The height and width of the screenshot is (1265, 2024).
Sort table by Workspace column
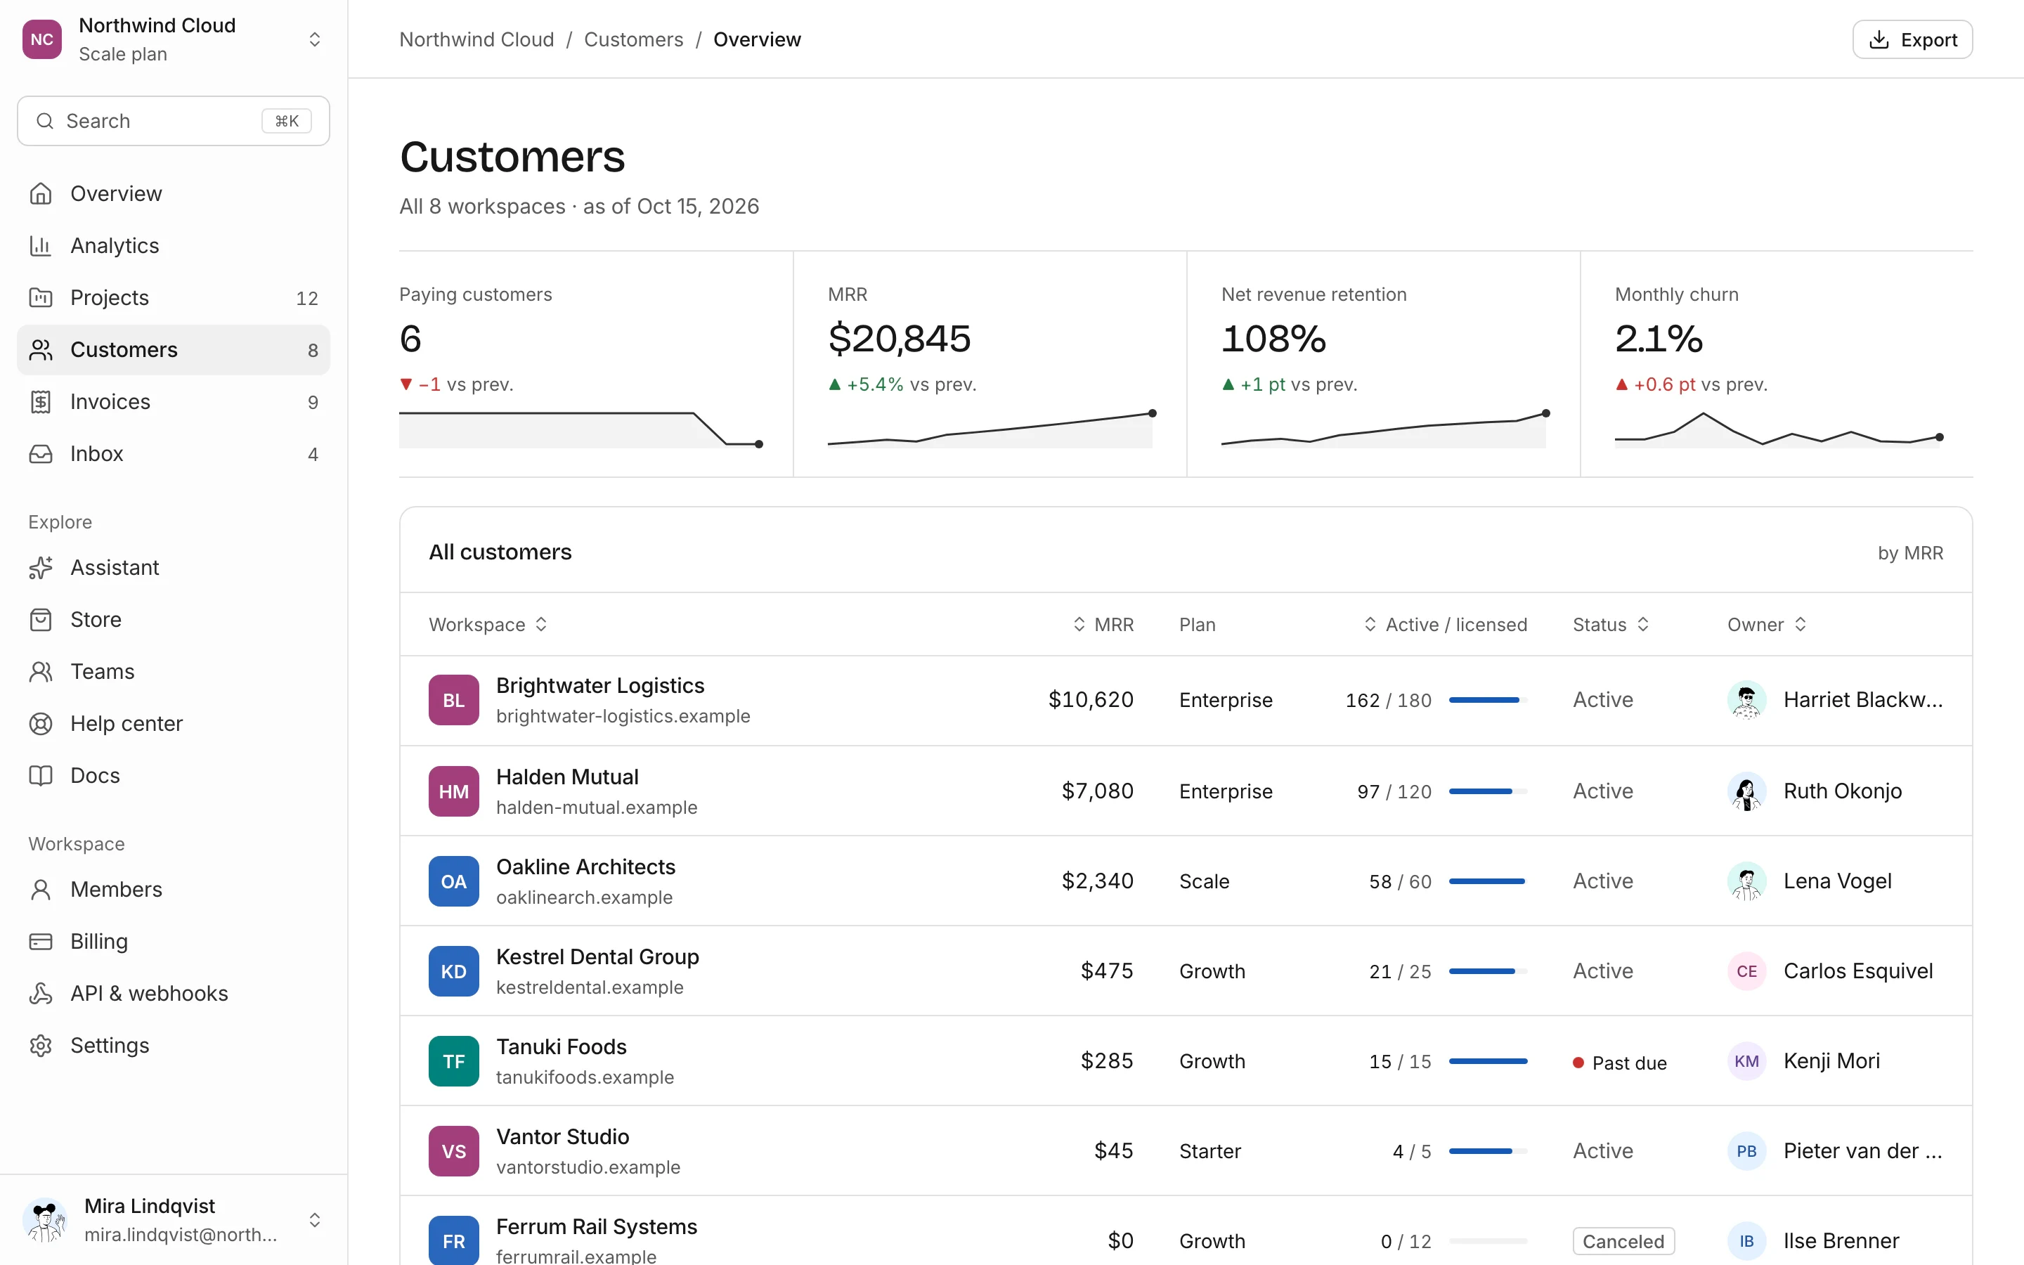point(488,624)
